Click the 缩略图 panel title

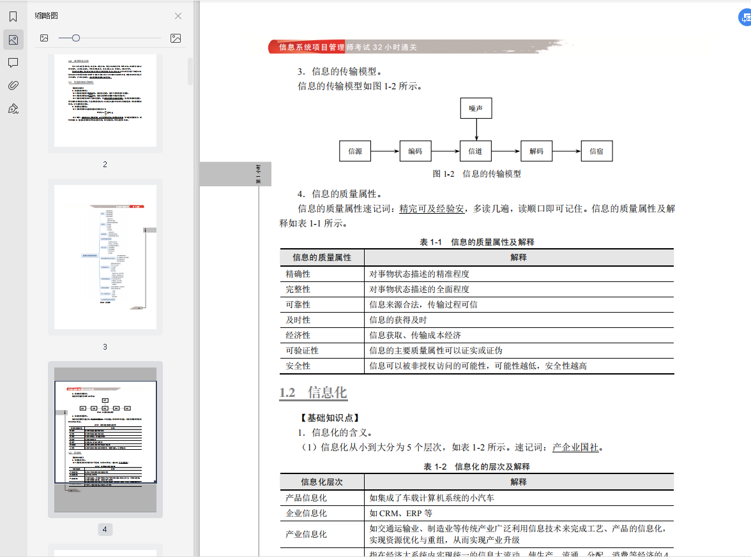(x=47, y=15)
